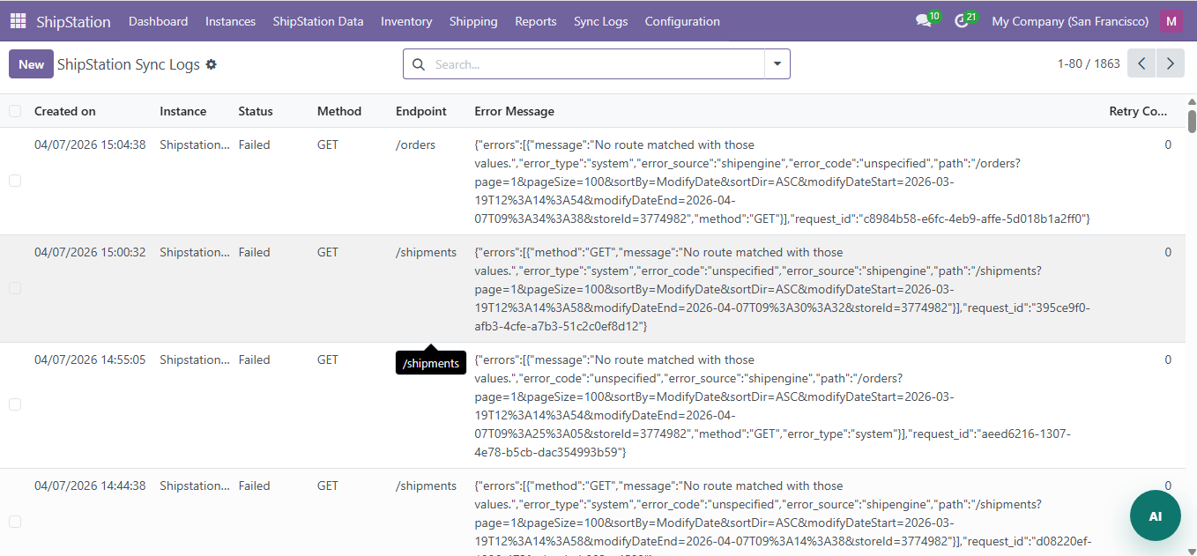Expand the search filters dropdown arrow
Image resolution: width=1197 pixels, height=556 pixels.
click(x=777, y=64)
